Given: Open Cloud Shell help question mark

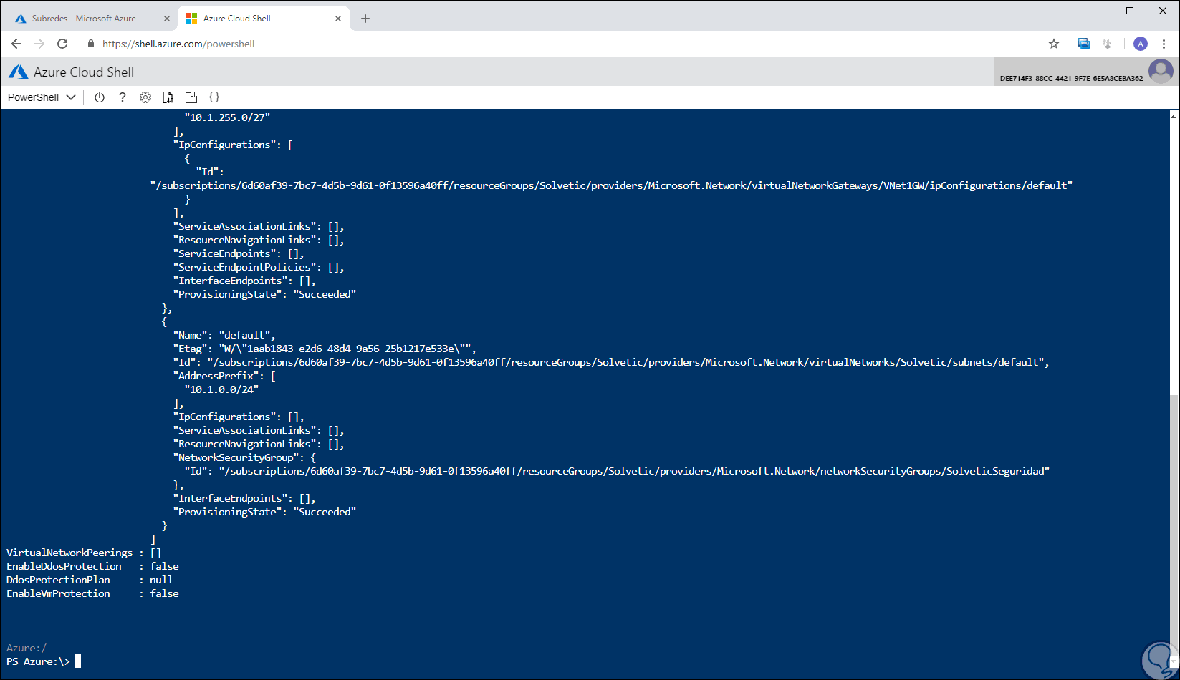Looking at the screenshot, I should [123, 97].
